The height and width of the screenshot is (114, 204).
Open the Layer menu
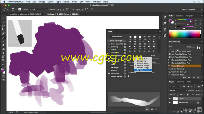click(50, 2)
